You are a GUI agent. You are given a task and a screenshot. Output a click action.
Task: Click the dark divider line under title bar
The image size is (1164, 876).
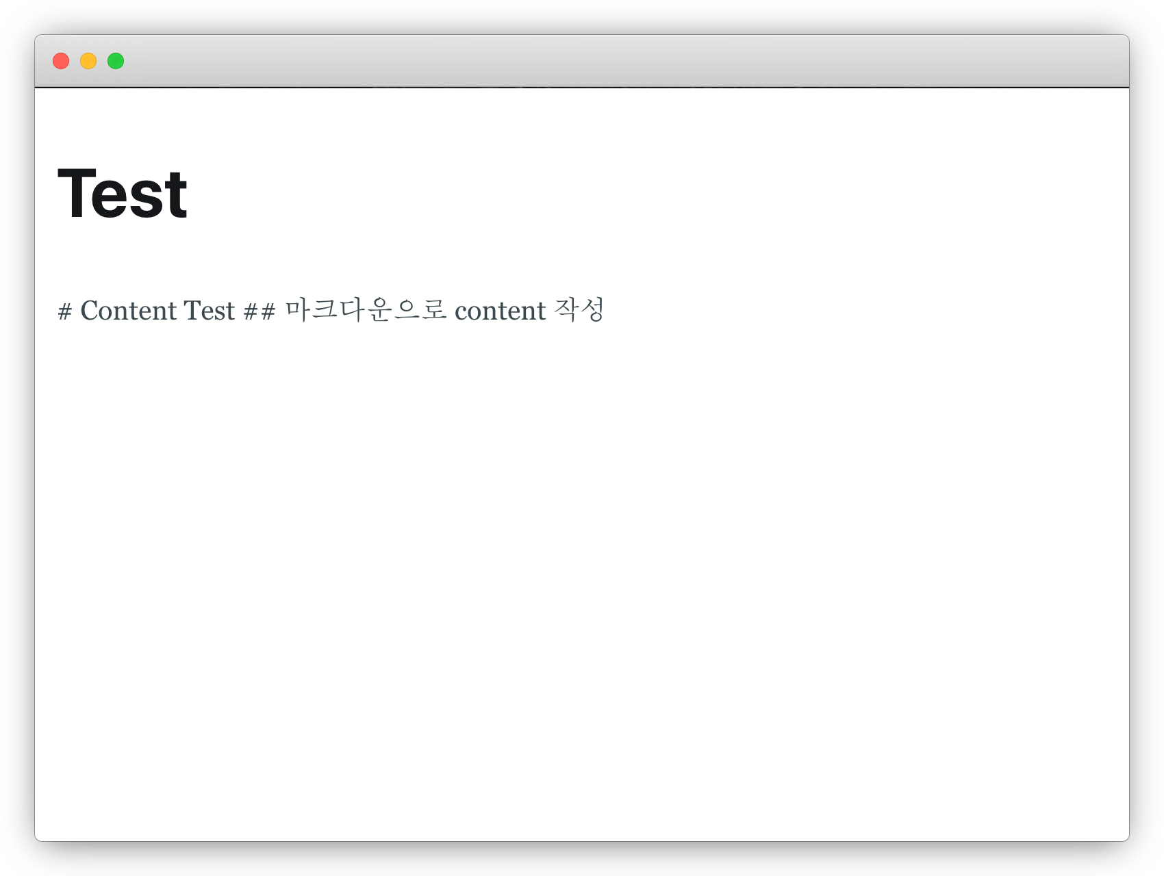(582, 88)
